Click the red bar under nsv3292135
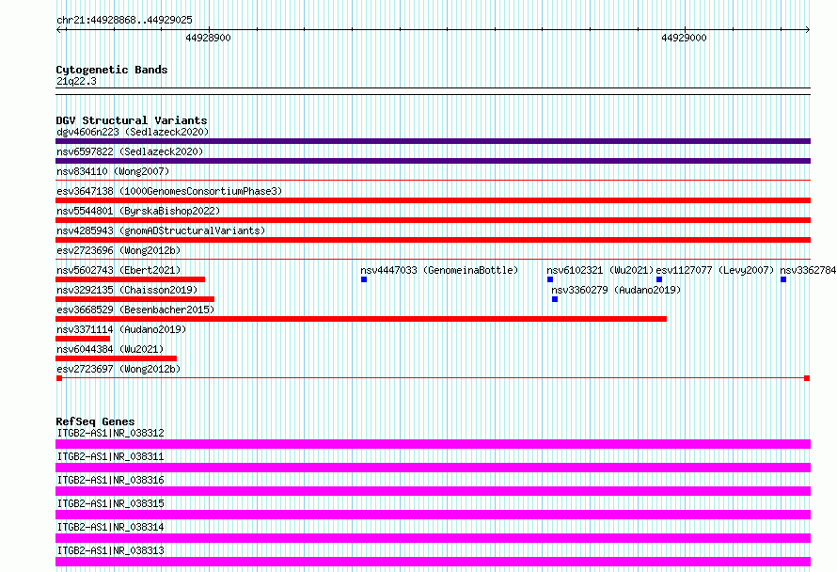 pyautogui.click(x=135, y=299)
